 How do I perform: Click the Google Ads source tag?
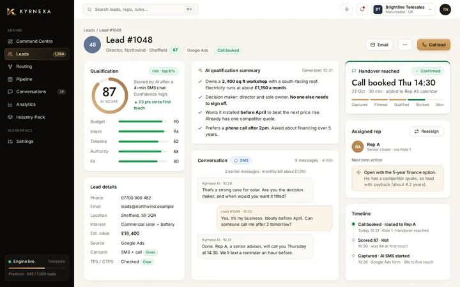tap(197, 50)
